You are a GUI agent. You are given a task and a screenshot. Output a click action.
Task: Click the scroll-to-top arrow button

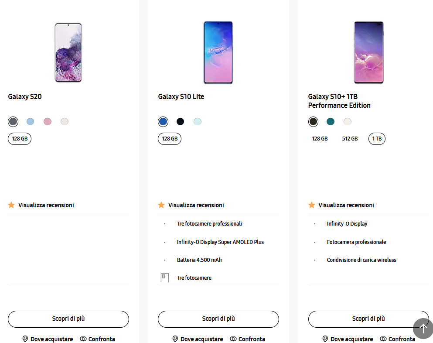pos(423,328)
